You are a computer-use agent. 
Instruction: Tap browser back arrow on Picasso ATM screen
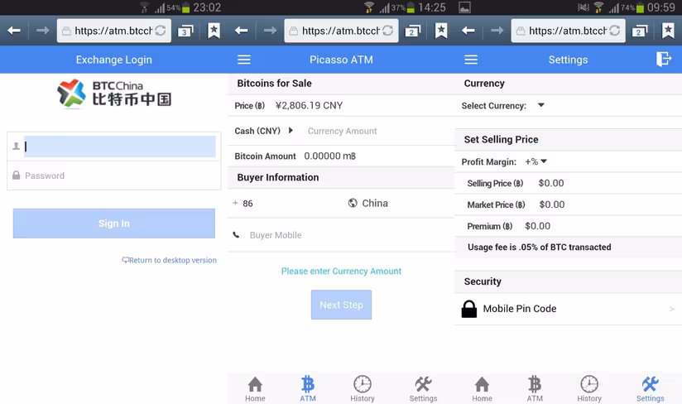point(242,31)
